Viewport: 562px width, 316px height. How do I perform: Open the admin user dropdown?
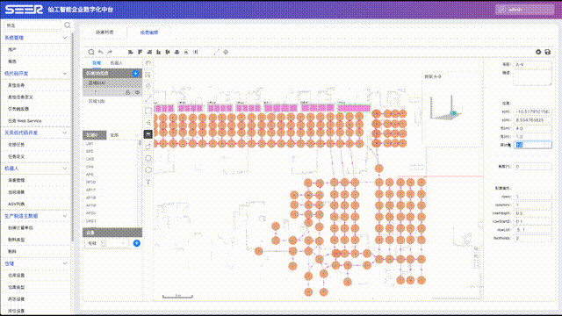524,10
